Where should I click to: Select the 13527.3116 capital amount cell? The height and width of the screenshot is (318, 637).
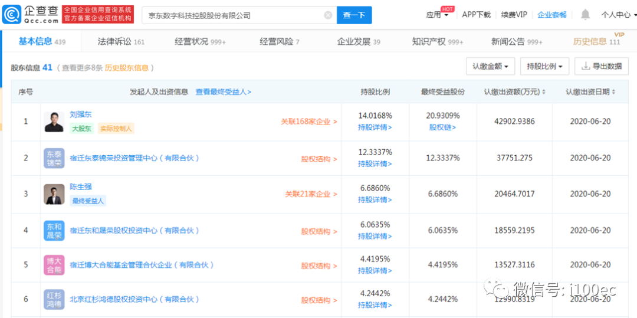pyautogui.click(x=514, y=265)
